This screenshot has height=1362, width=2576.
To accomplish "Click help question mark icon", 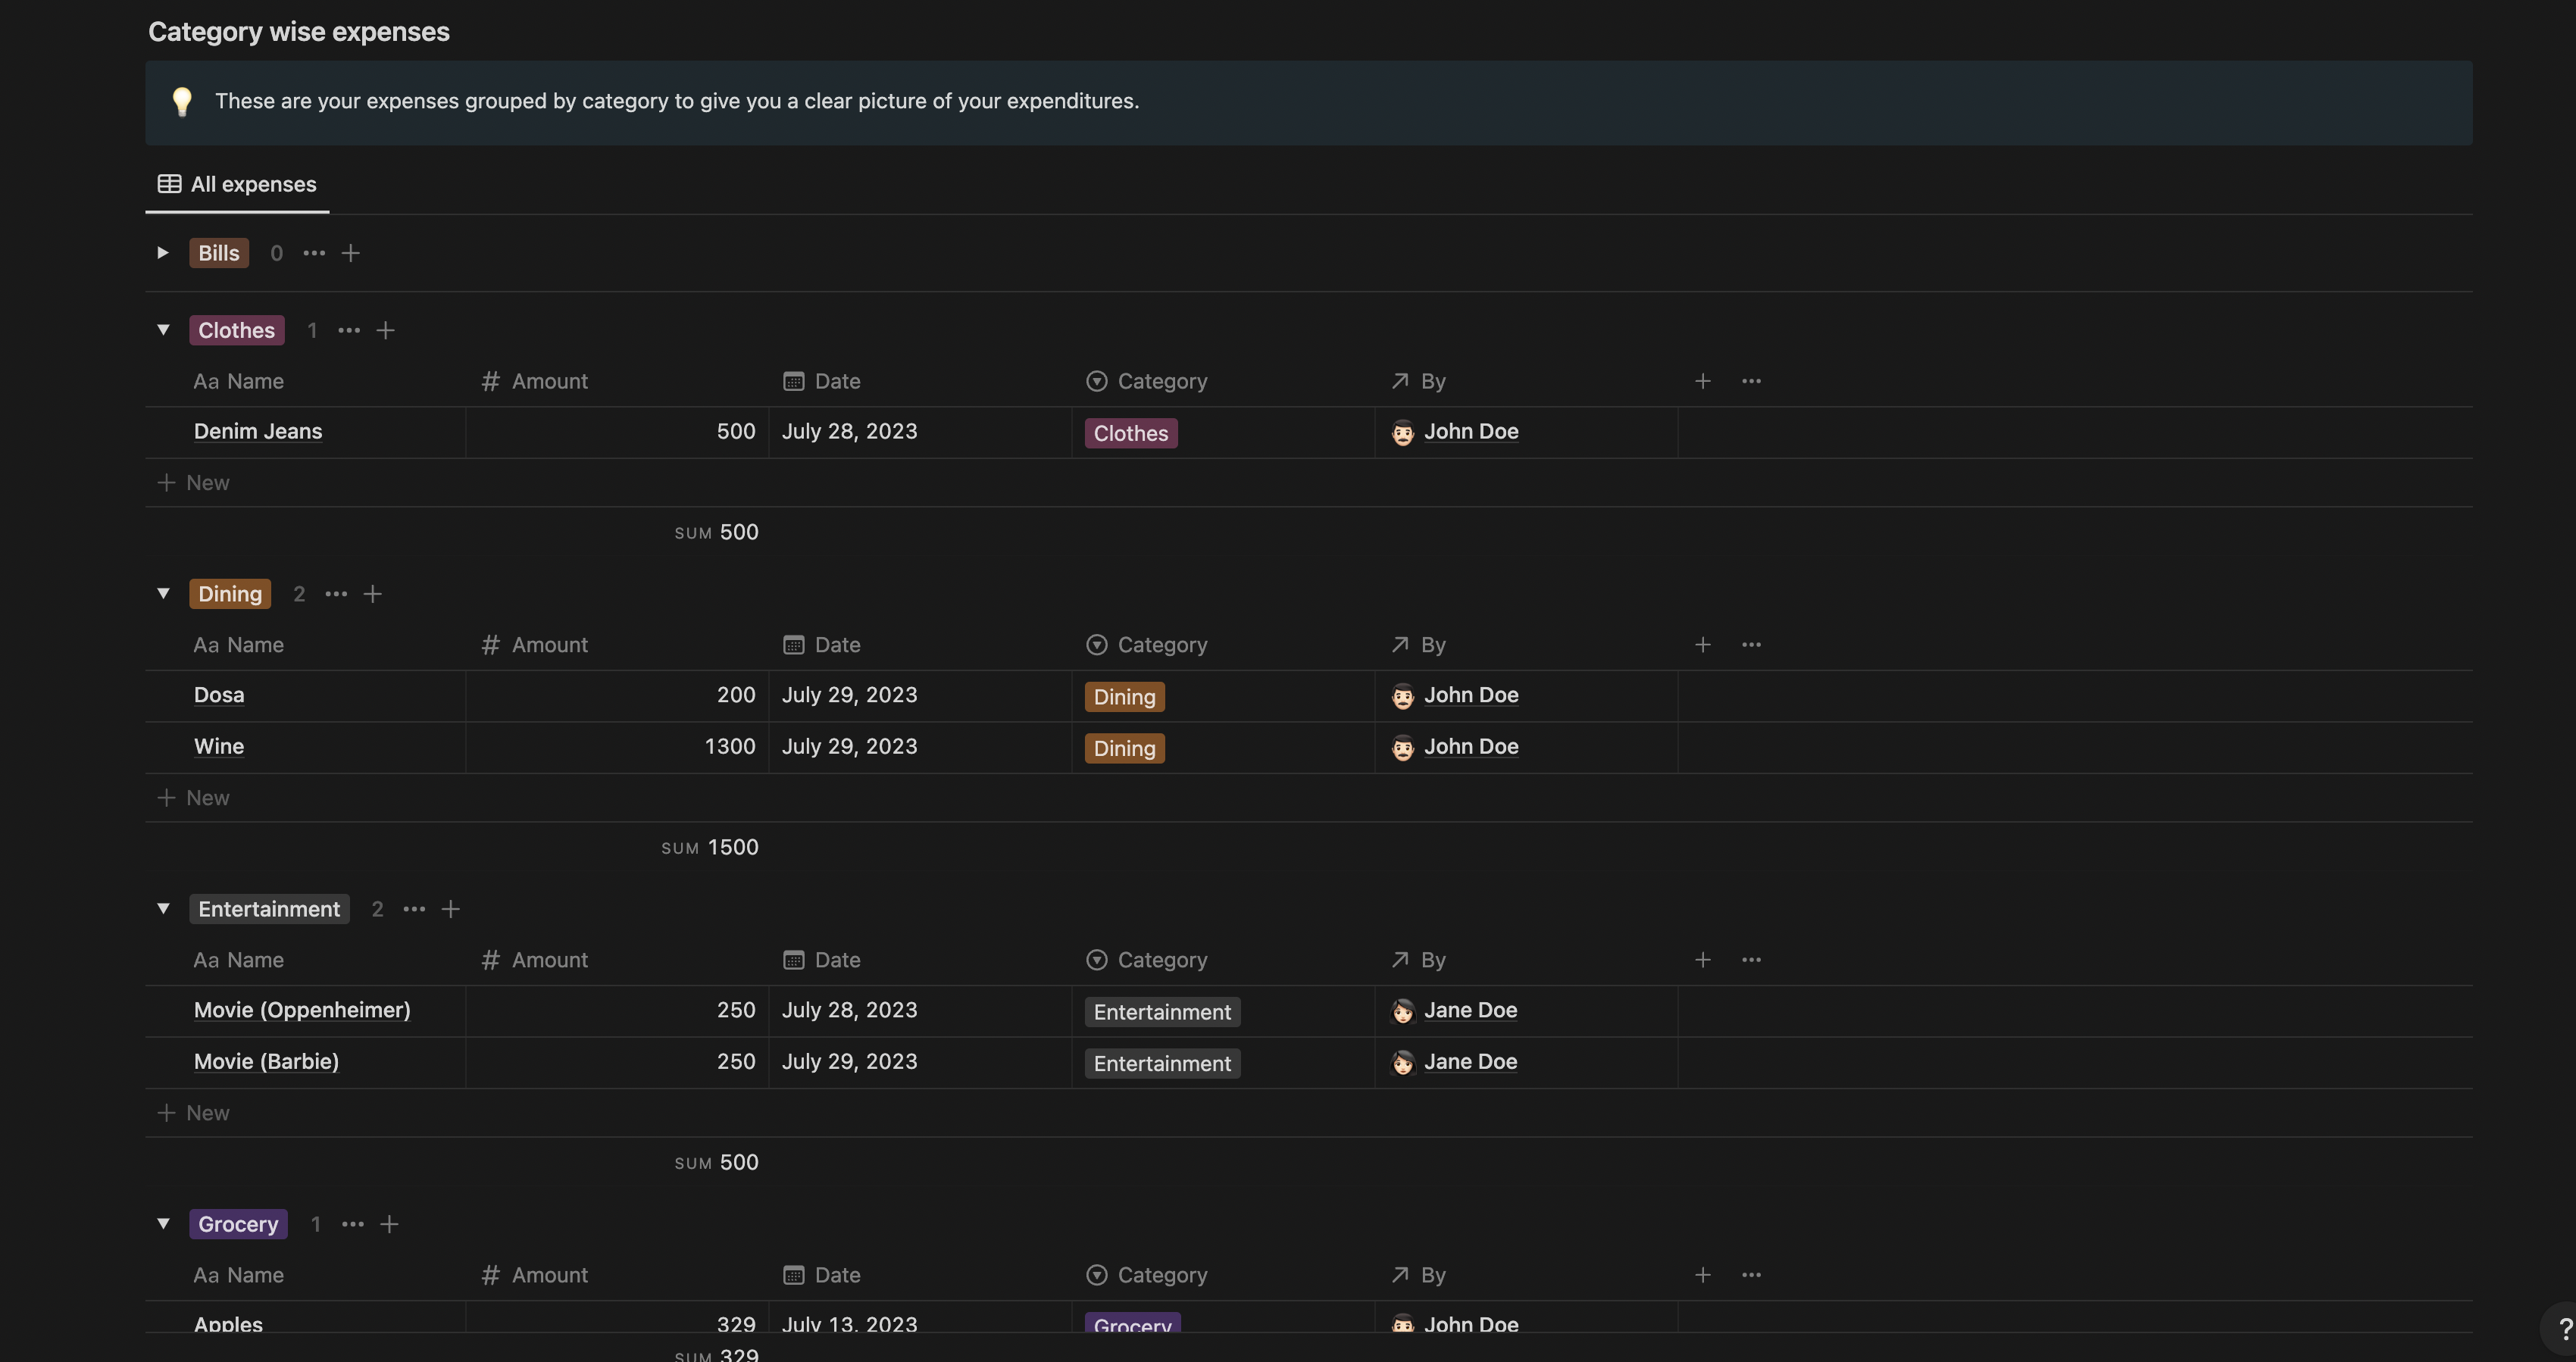I will coord(2563,1330).
